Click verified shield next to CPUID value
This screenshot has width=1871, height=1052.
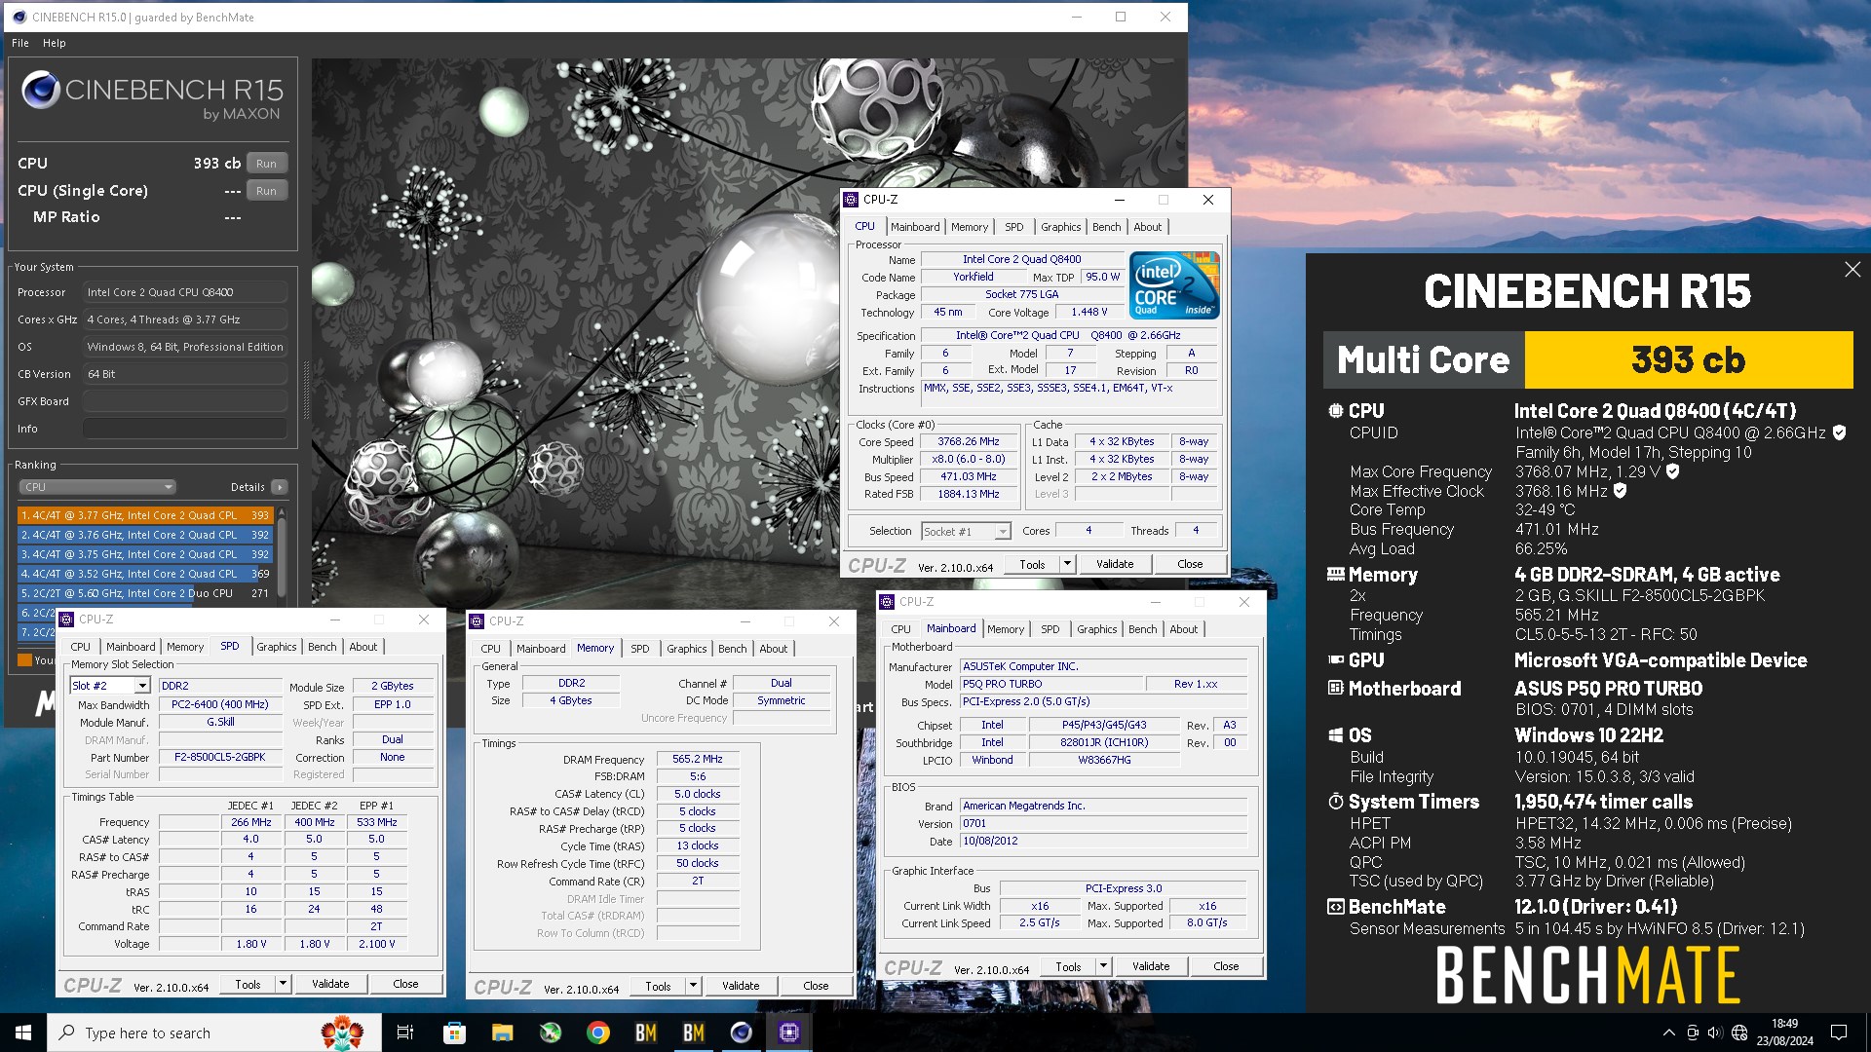1839,432
